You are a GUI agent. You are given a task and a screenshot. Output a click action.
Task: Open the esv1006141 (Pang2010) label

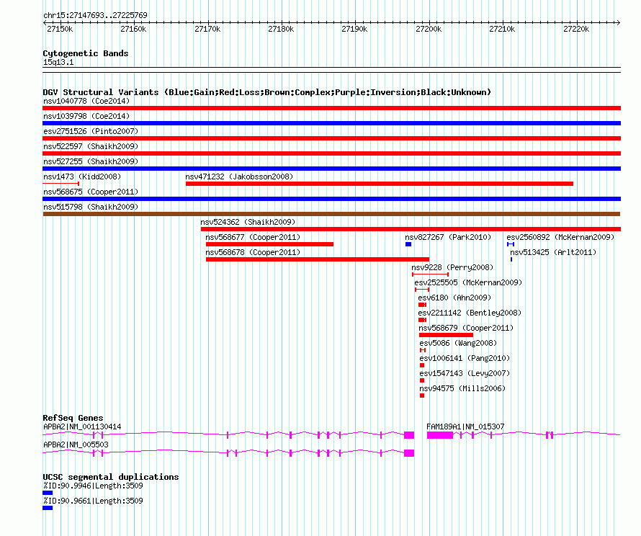(465, 358)
